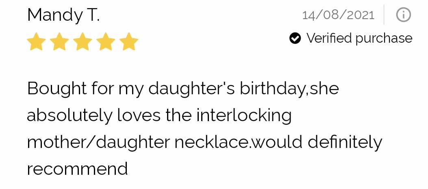
Task: Select the fifth yellow rating star
Action: (129, 41)
